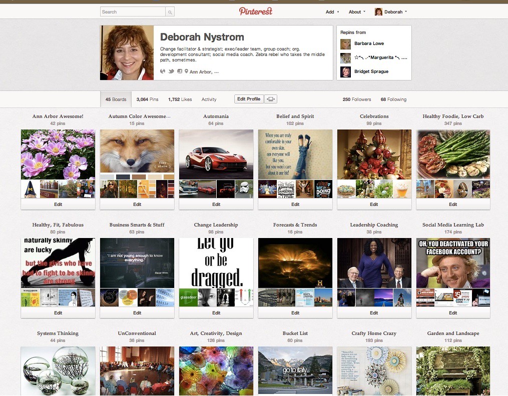View the 250 Followers link
The image size is (508, 396).
pyautogui.click(x=357, y=99)
